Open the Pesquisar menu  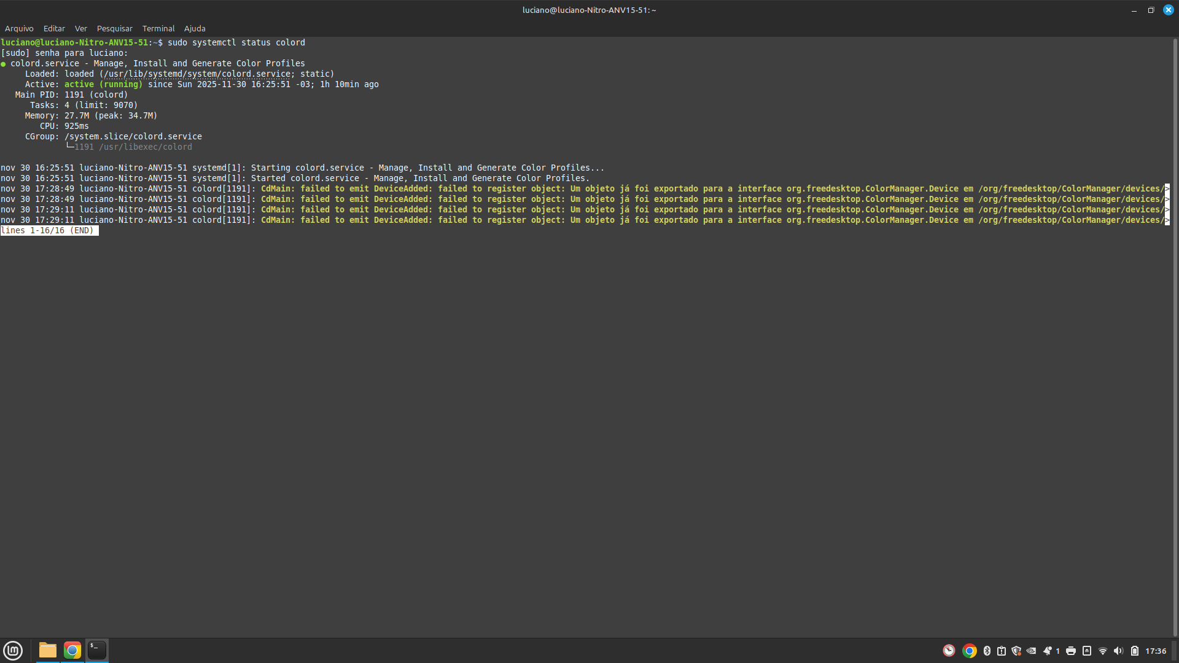click(114, 28)
